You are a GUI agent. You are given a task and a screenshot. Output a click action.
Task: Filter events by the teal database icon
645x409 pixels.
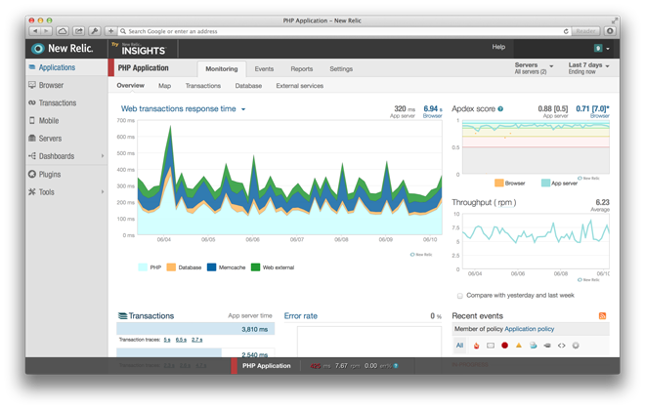pos(534,346)
